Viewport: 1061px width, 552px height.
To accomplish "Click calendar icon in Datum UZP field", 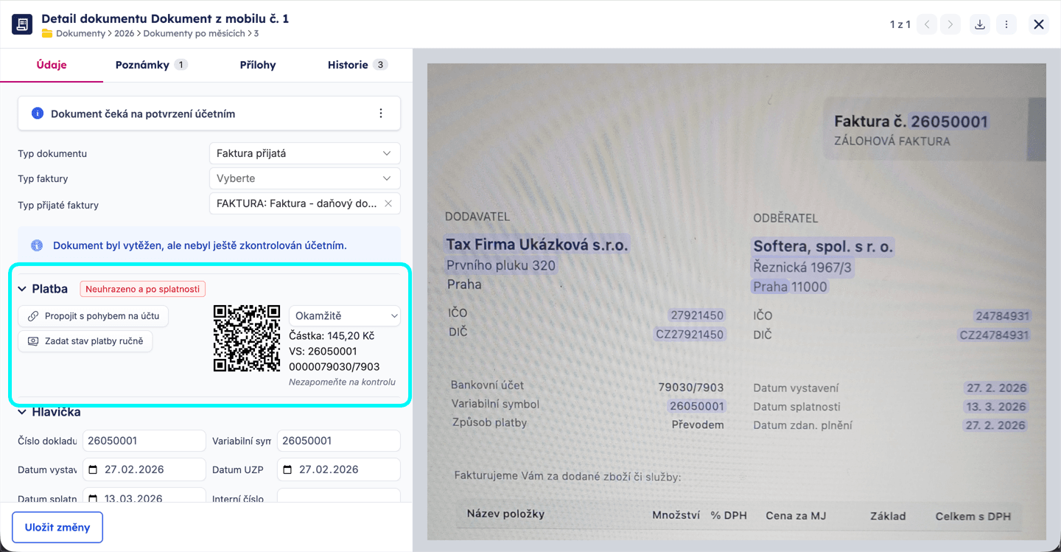I will point(288,469).
